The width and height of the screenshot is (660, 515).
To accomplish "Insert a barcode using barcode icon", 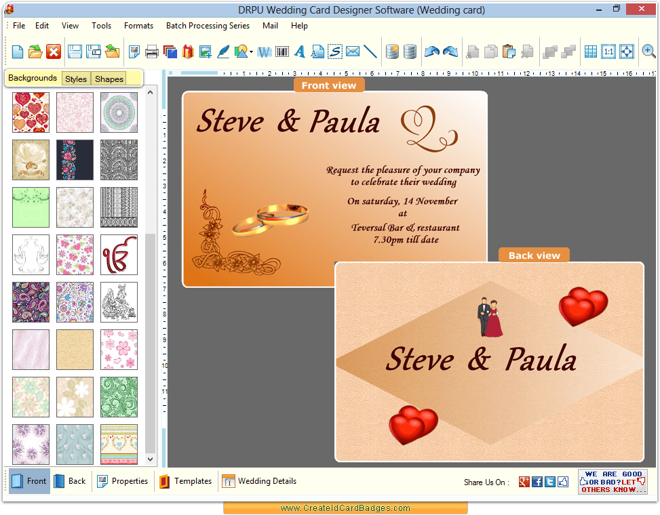I will [282, 52].
